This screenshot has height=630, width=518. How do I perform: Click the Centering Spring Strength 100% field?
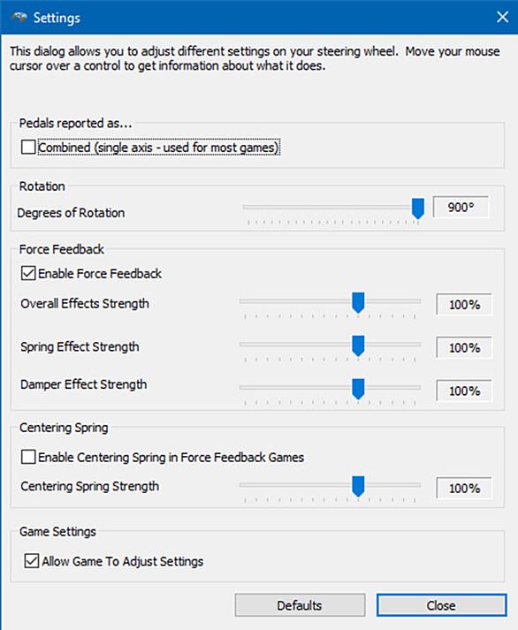[464, 488]
